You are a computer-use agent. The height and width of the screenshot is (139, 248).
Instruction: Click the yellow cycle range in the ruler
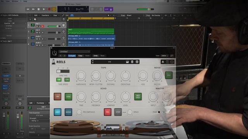91,19
